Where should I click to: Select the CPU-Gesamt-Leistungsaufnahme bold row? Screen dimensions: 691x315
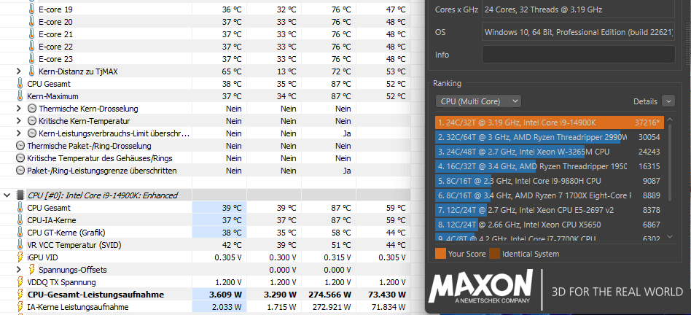(205, 295)
